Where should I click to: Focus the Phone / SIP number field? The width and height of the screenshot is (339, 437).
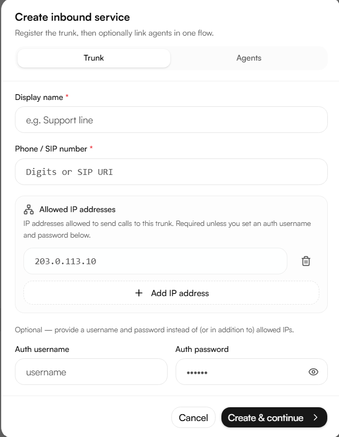(x=171, y=172)
